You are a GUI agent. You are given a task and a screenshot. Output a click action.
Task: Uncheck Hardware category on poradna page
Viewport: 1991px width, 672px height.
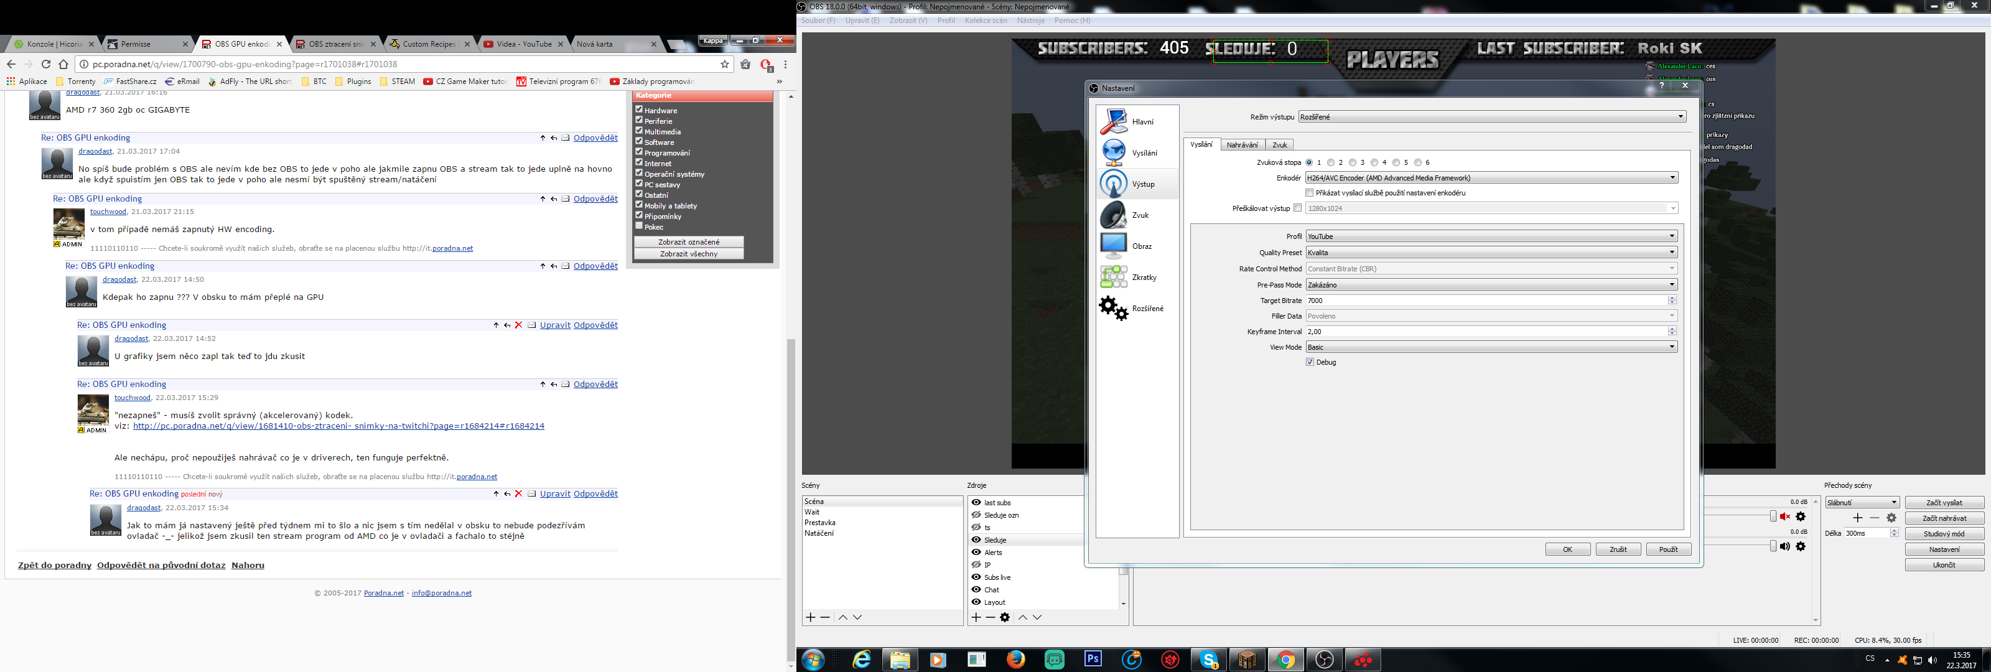[639, 110]
